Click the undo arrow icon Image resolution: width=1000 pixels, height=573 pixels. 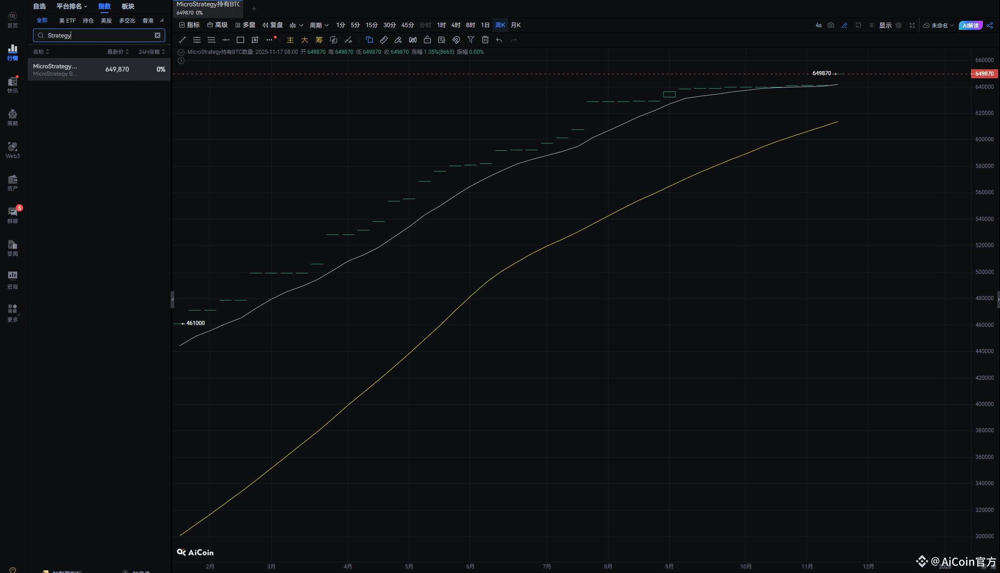click(499, 40)
